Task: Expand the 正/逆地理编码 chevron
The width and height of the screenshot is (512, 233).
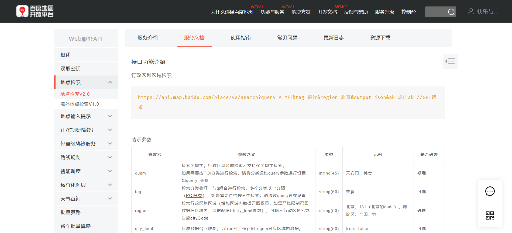Action: (110, 130)
